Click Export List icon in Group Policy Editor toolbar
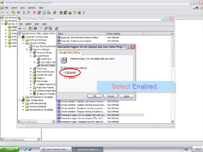The width and height of the screenshot is (203, 152). pyautogui.click(x=50, y=28)
